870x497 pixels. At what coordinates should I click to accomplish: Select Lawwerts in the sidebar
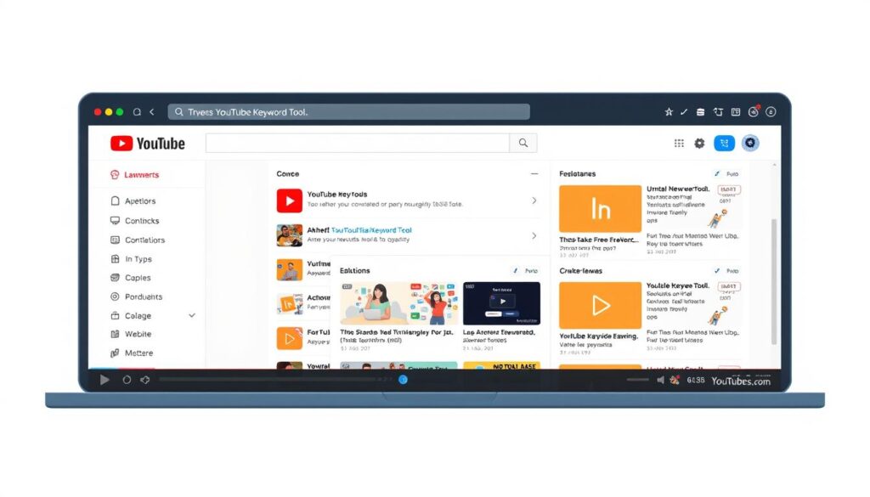pos(142,175)
